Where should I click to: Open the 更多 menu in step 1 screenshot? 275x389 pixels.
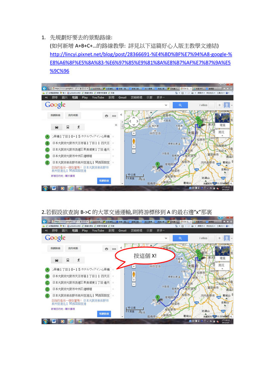tap(160, 98)
